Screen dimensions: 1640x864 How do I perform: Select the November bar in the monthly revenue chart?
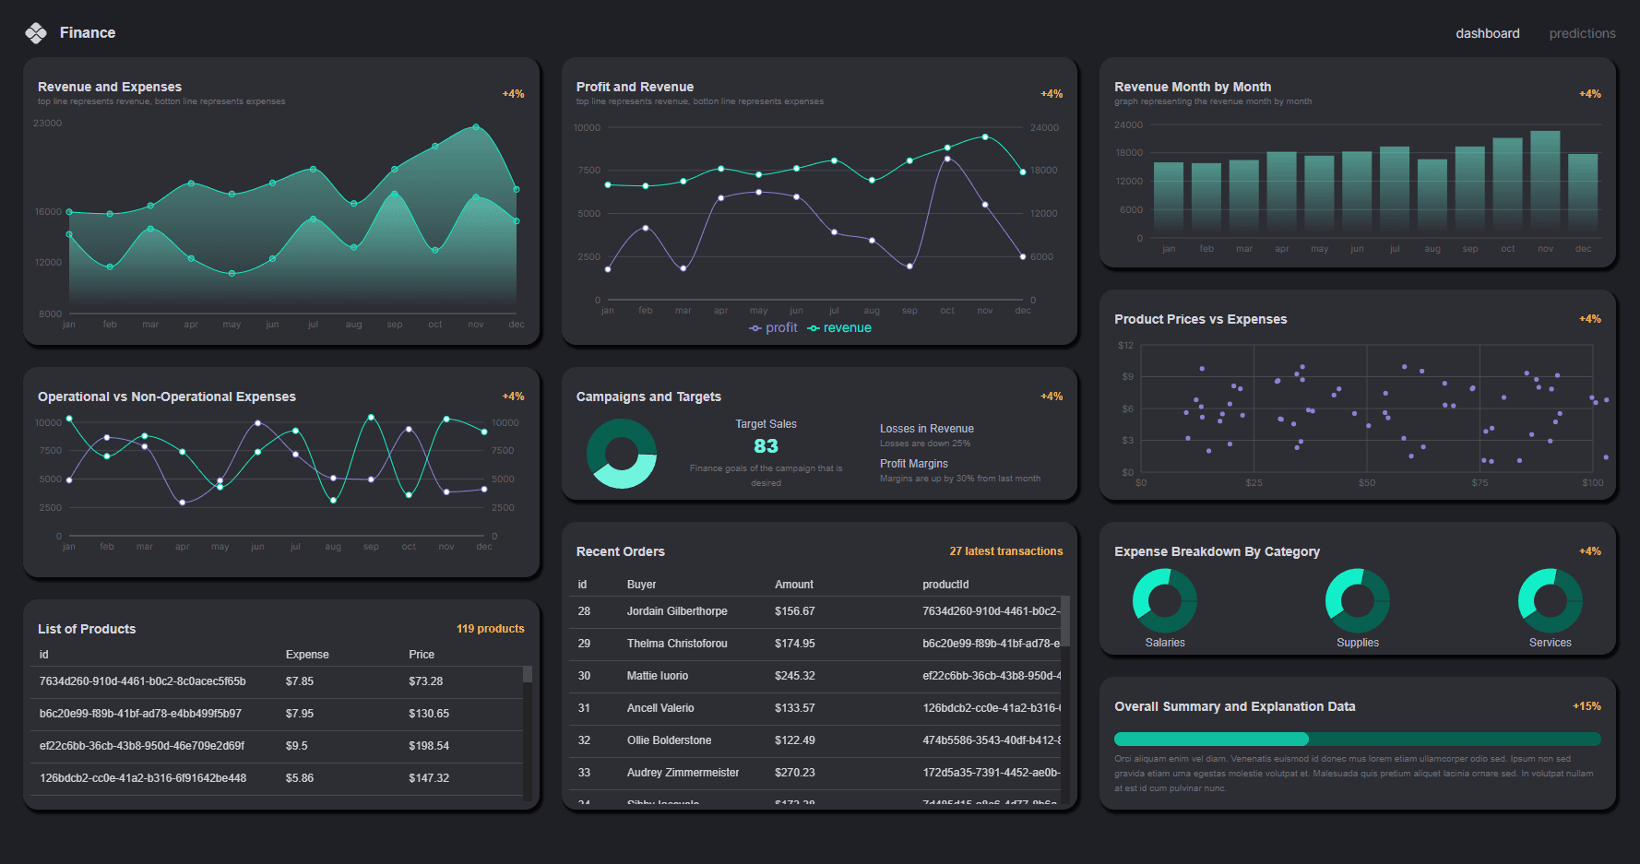coord(1545,180)
